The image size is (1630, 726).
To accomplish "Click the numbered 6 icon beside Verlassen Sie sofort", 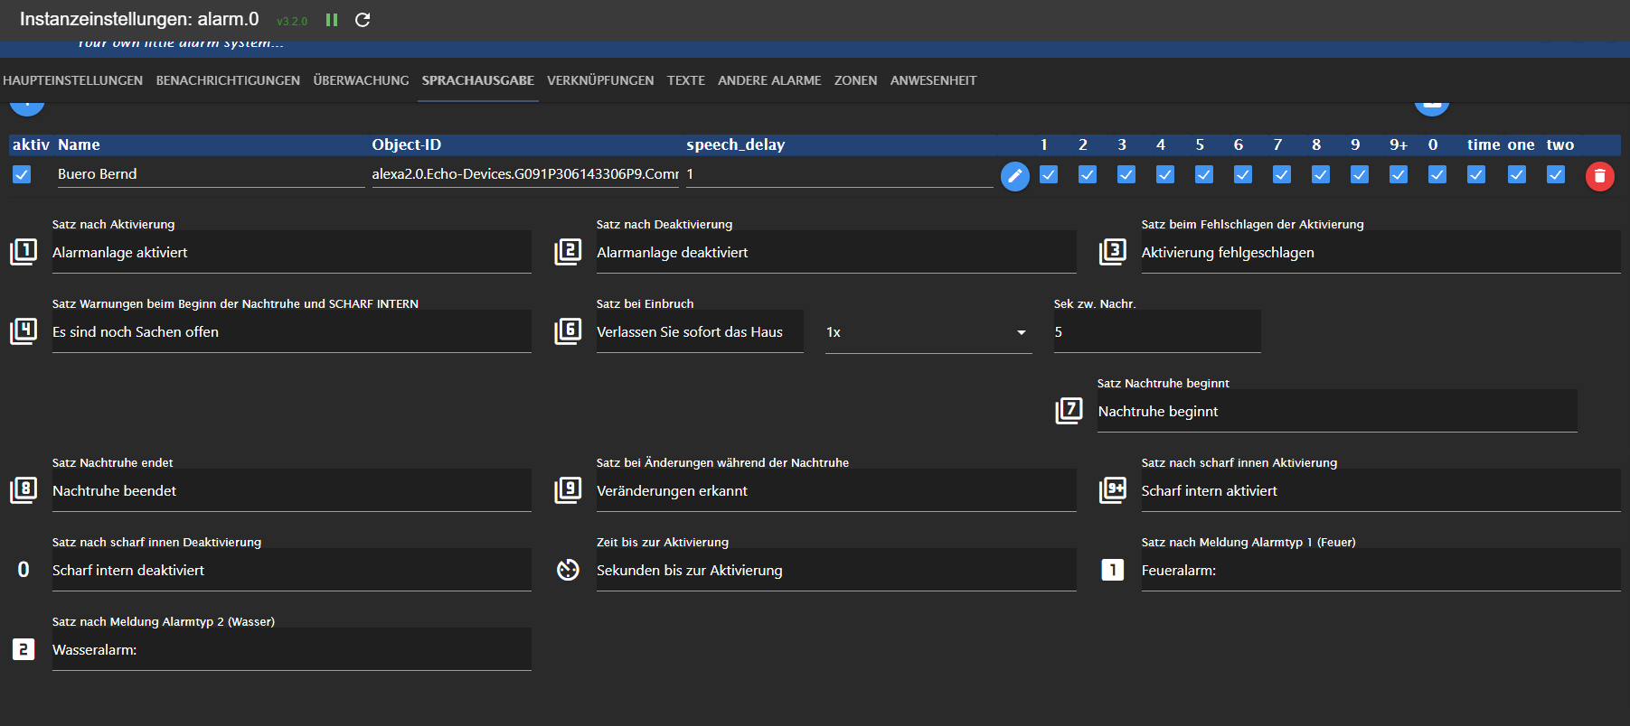I will (568, 331).
